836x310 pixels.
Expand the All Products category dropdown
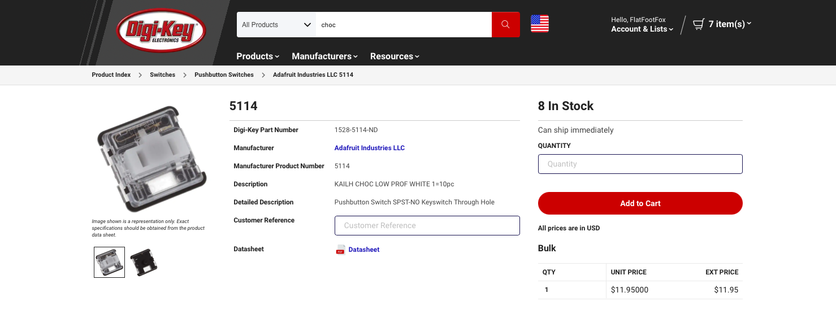click(x=276, y=25)
